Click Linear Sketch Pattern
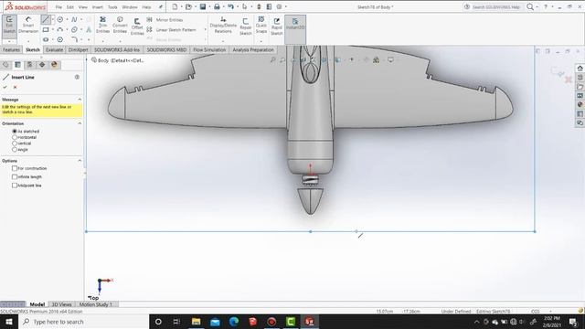Viewport: 585px width, 329px height. (171, 29)
